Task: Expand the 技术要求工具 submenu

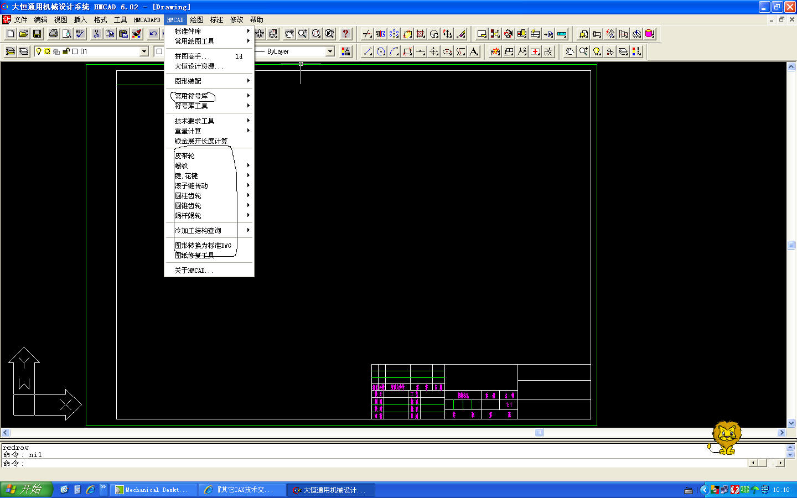Action: (x=209, y=121)
